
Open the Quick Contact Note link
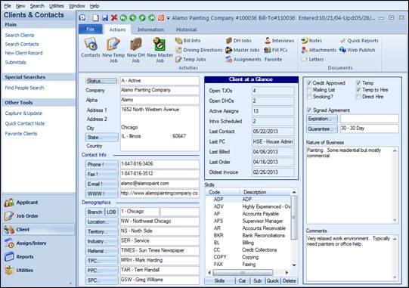[25, 123]
